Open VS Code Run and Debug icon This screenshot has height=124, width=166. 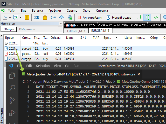click(x=12, y=113)
